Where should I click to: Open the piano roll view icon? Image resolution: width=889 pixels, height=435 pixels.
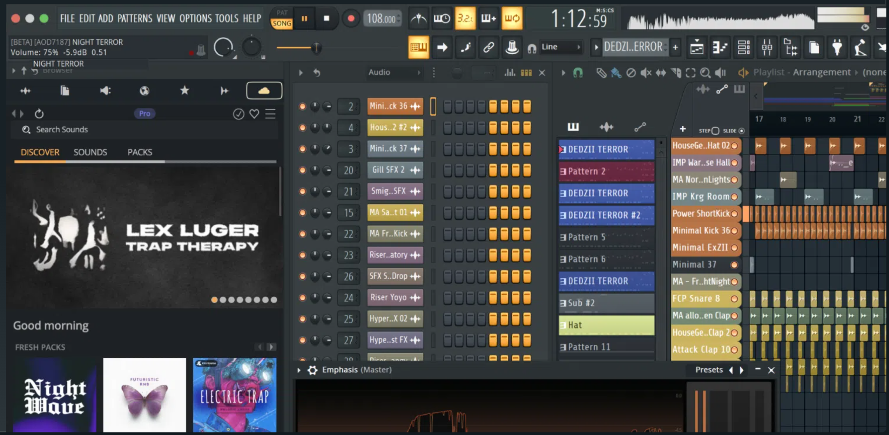coord(720,47)
